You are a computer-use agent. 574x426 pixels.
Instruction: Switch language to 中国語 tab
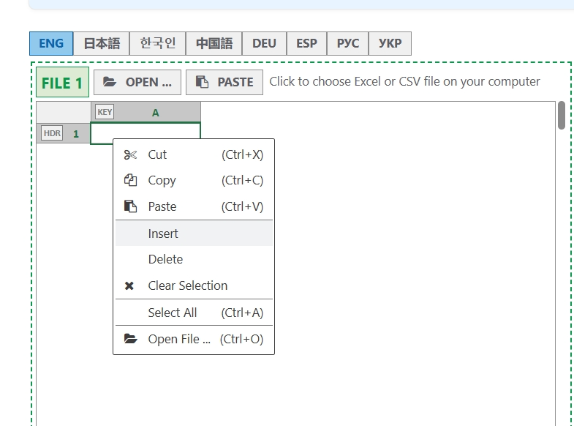click(x=214, y=44)
